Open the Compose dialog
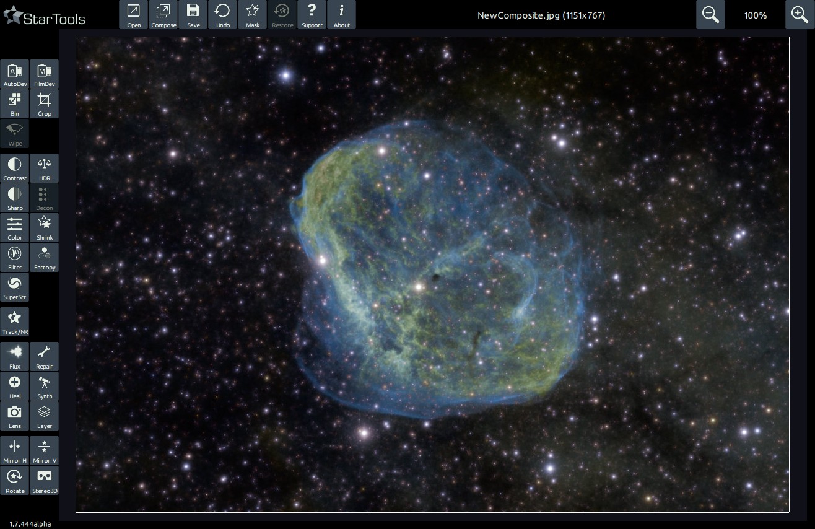 [163, 15]
